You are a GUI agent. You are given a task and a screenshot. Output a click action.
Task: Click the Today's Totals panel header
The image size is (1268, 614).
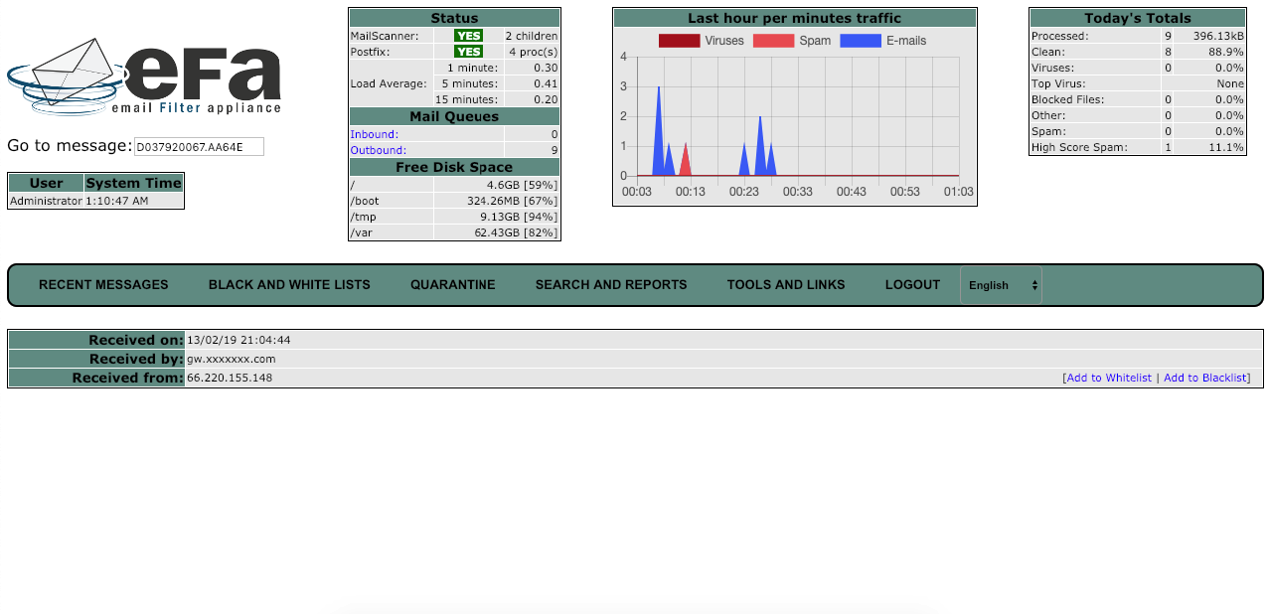(x=1137, y=18)
